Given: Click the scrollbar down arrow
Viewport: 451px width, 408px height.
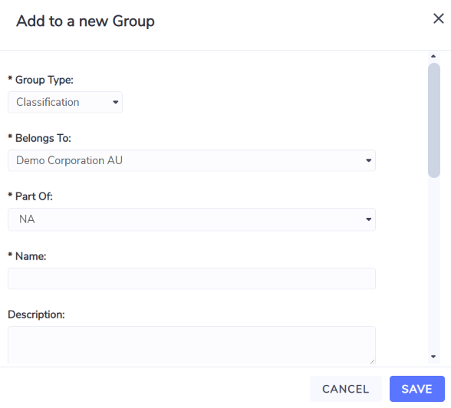Looking at the screenshot, I should pyautogui.click(x=433, y=357).
